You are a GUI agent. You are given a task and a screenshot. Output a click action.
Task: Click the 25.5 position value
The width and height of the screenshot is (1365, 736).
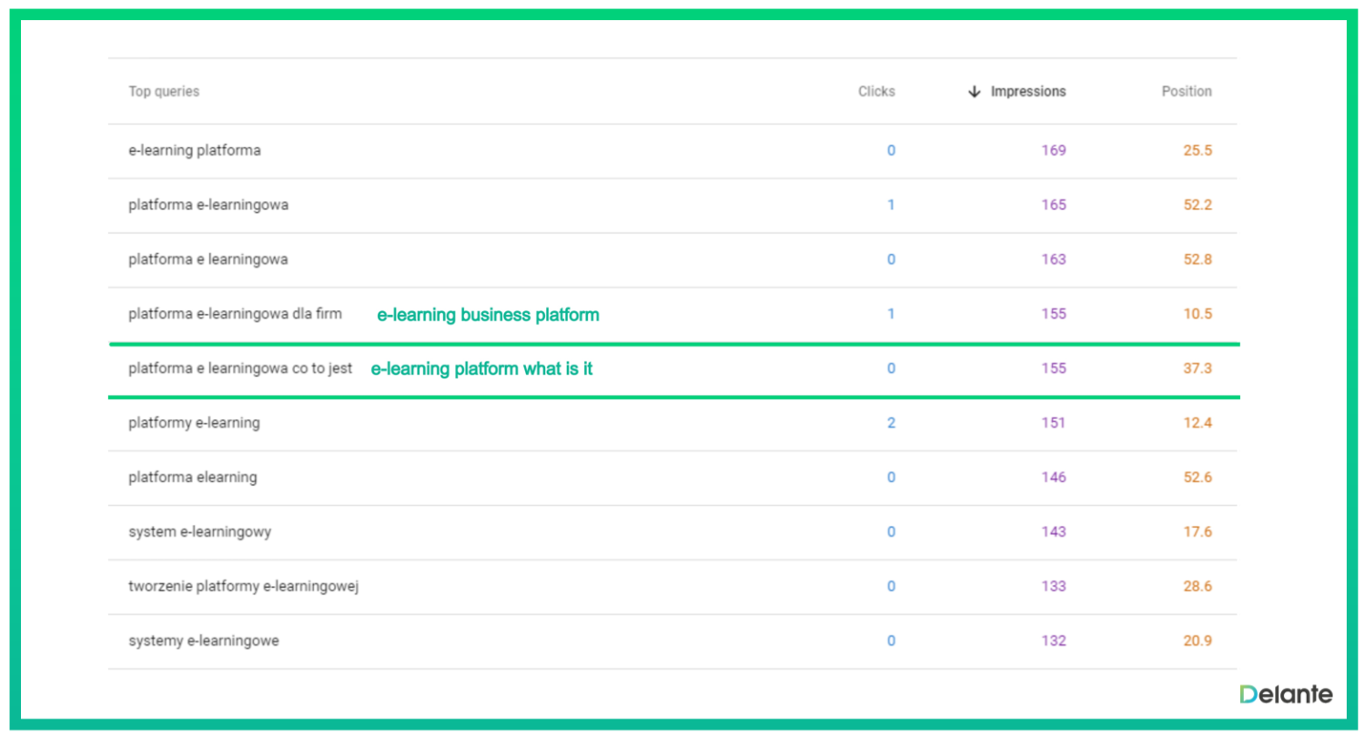[x=1197, y=150]
